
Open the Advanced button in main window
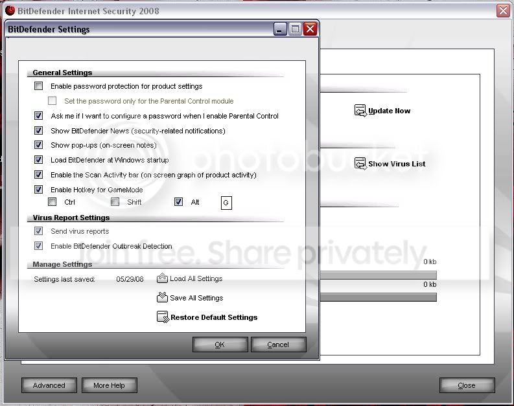[49, 385]
